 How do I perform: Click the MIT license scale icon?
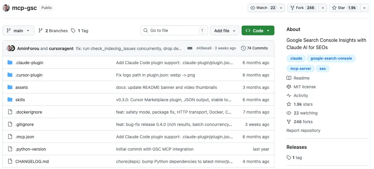click(289, 87)
